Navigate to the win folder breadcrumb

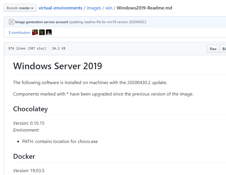tap(109, 8)
